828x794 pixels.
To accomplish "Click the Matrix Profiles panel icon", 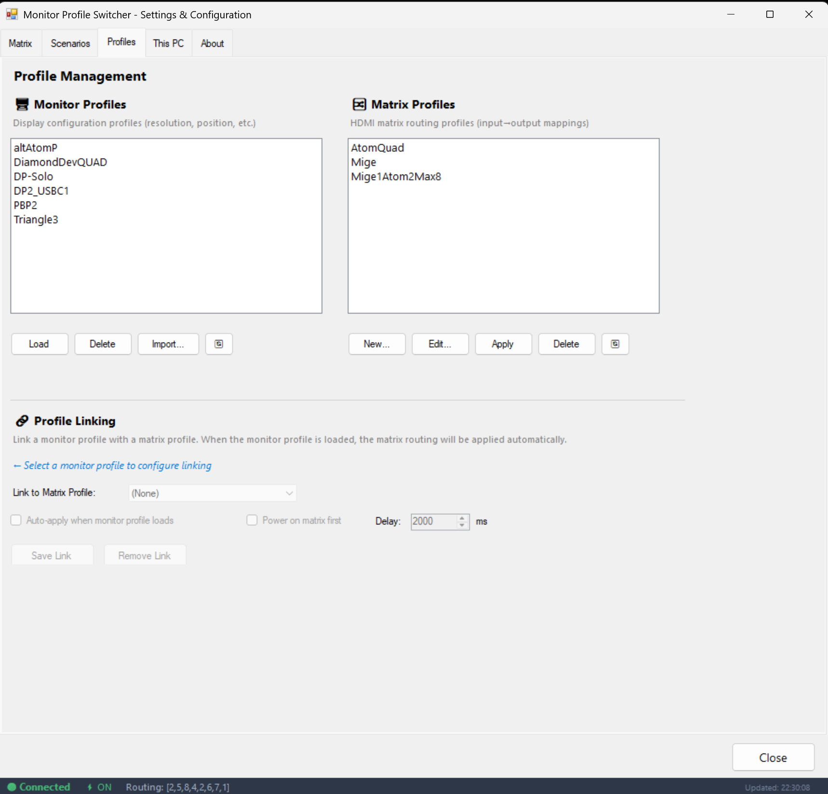I will pos(359,104).
